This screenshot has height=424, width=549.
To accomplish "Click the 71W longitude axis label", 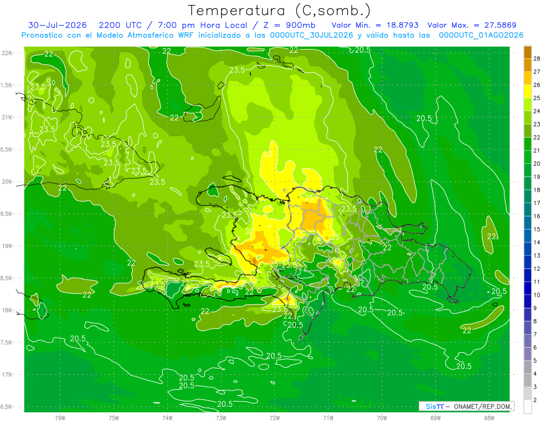I will click(328, 418).
